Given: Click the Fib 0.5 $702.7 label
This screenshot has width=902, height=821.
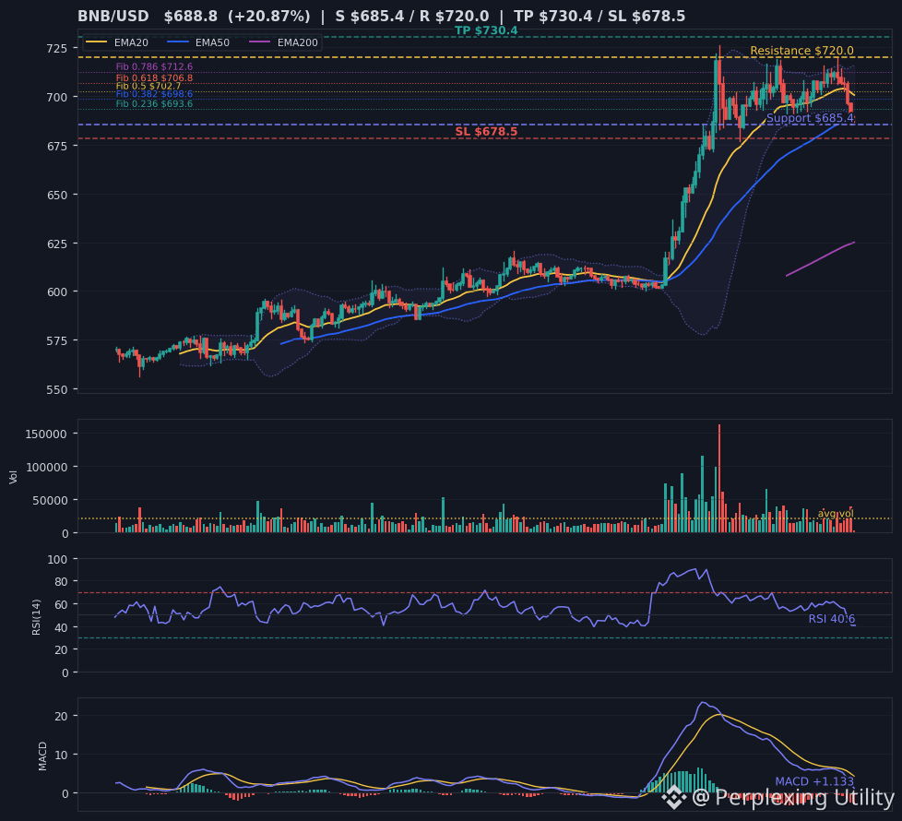Looking at the screenshot, I should [x=148, y=87].
